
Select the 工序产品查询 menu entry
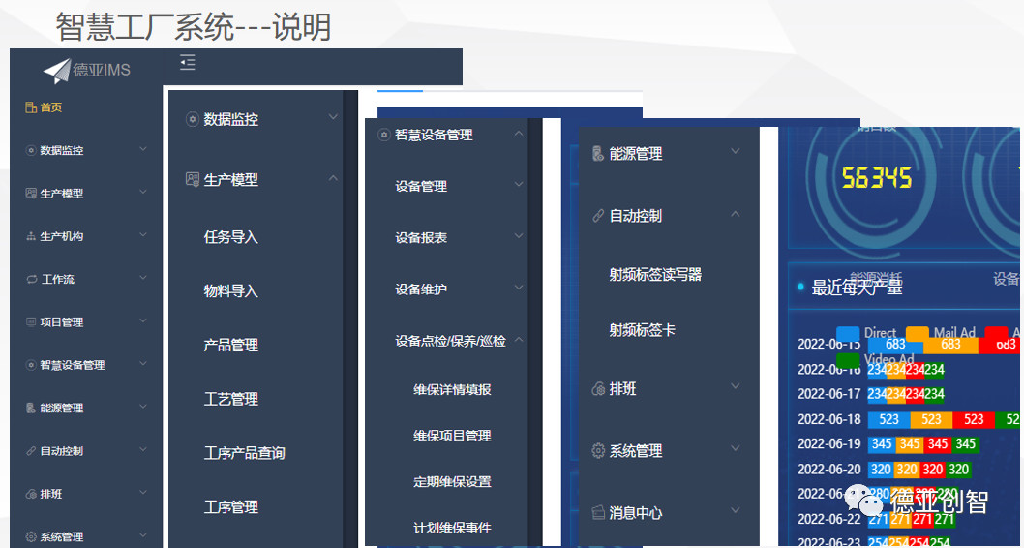[244, 453]
